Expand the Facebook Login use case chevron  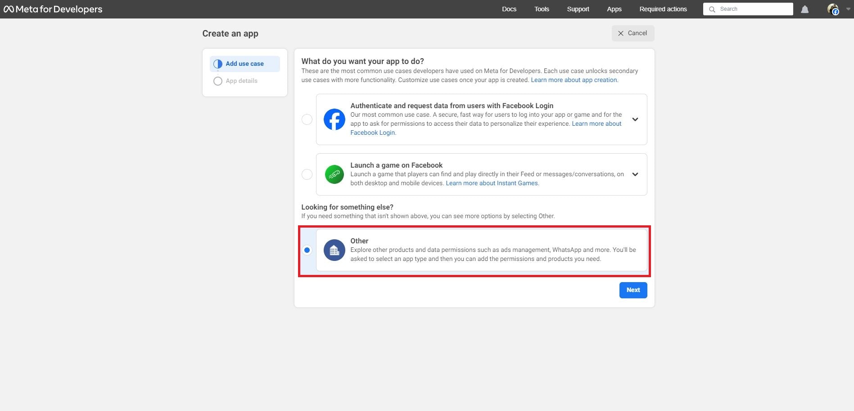(x=635, y=119)
